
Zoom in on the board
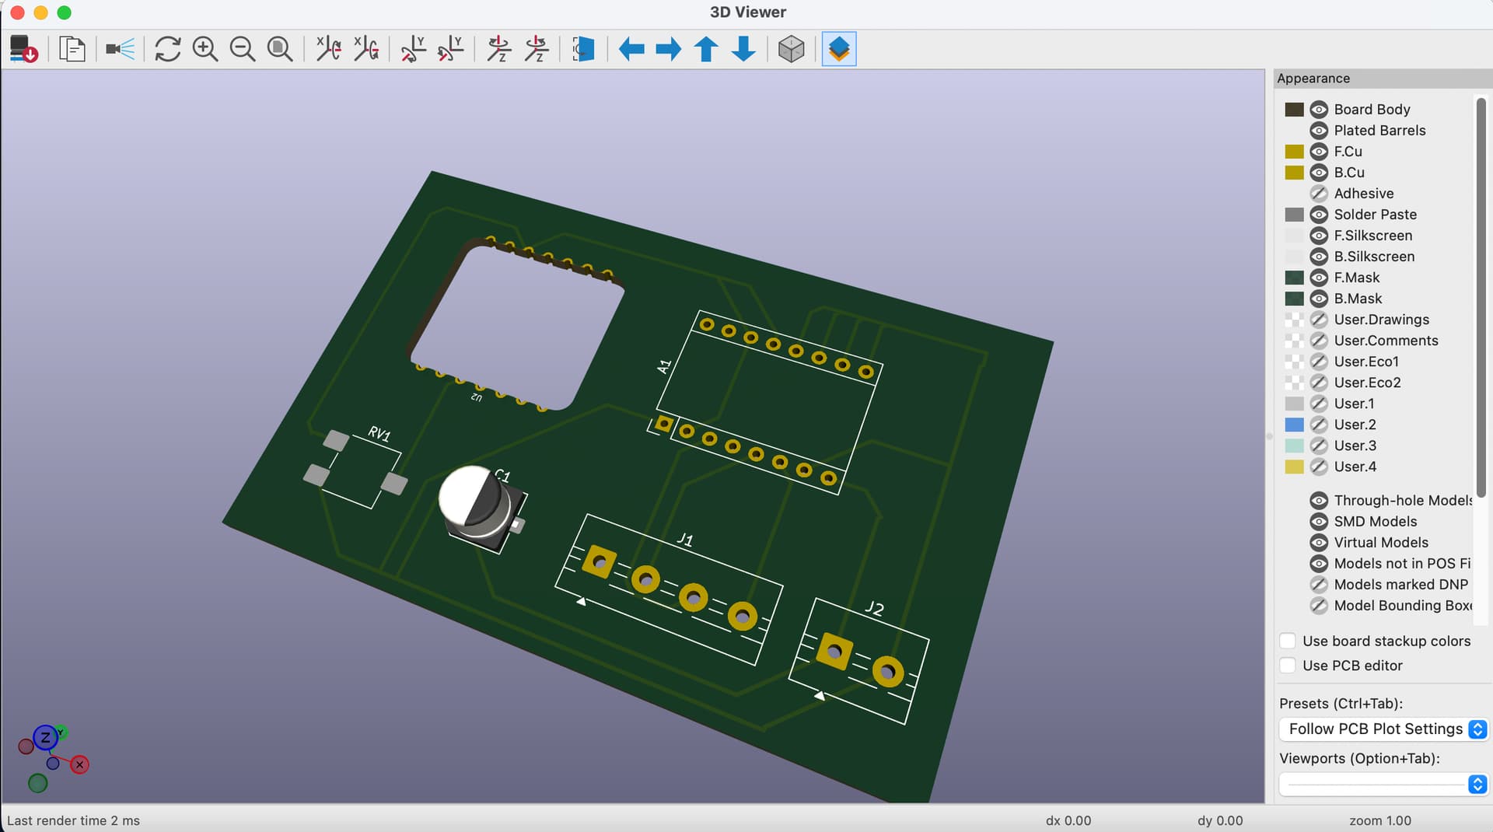click(x=205, y=49)
